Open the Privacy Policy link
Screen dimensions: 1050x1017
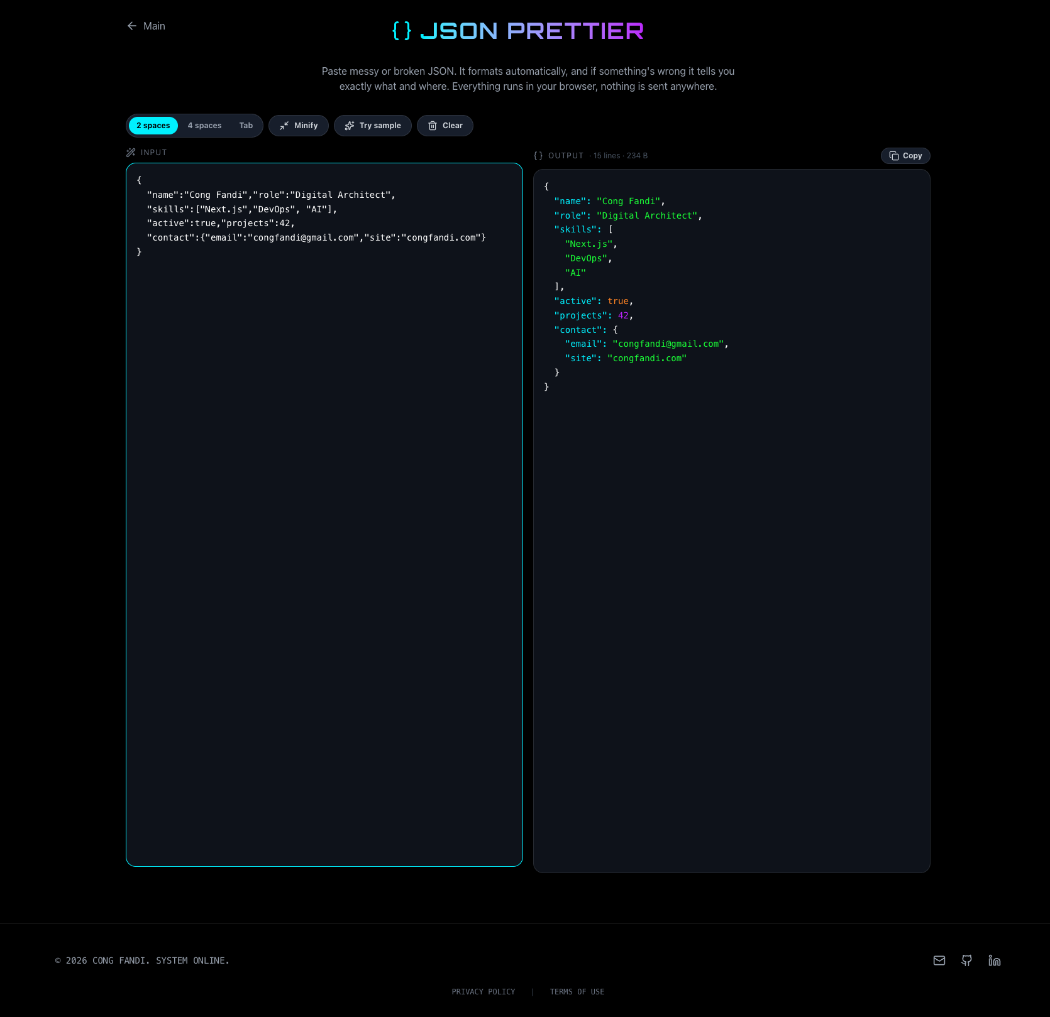pos(484,992)
